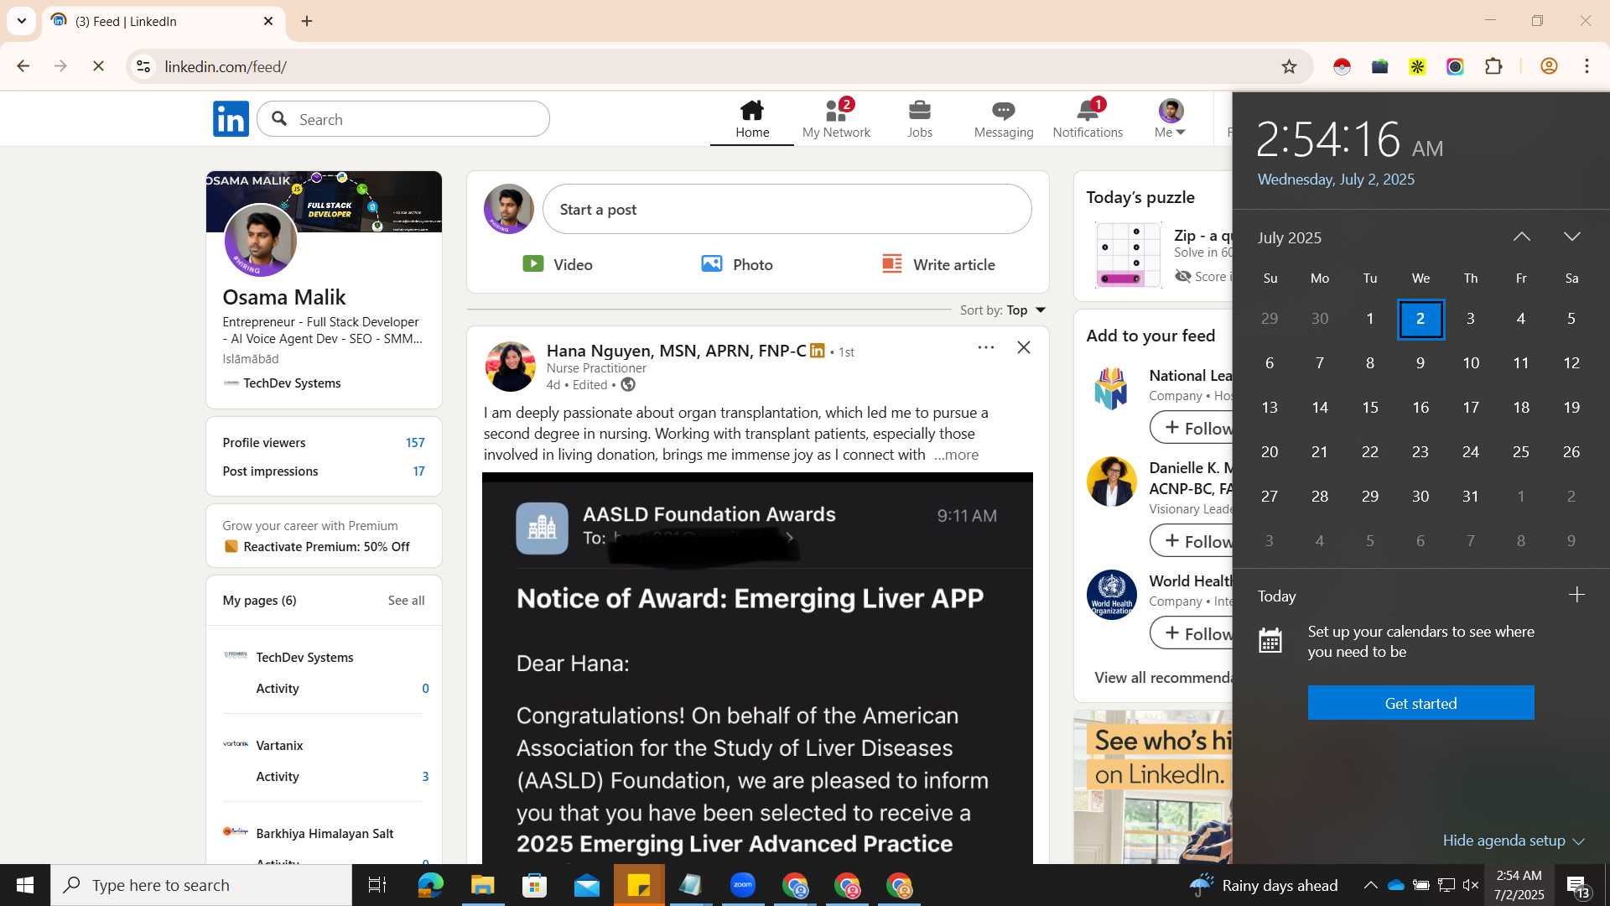This screenshot has width=1610, height=906.
Task: Open Hana Nguyen's profile picture
Action: coord(510,367)
